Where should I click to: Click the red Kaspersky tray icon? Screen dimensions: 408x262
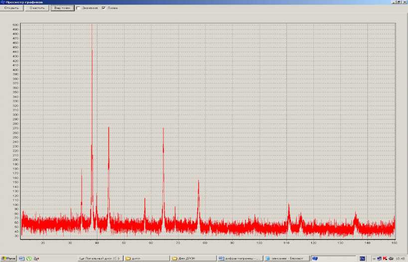385,259
